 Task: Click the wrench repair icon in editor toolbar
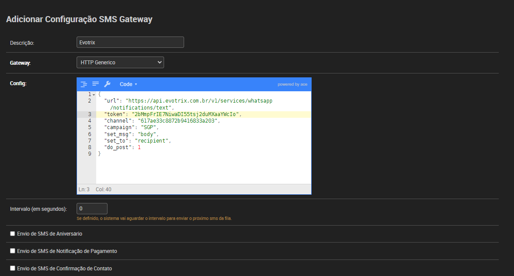(x=107, y=84)
